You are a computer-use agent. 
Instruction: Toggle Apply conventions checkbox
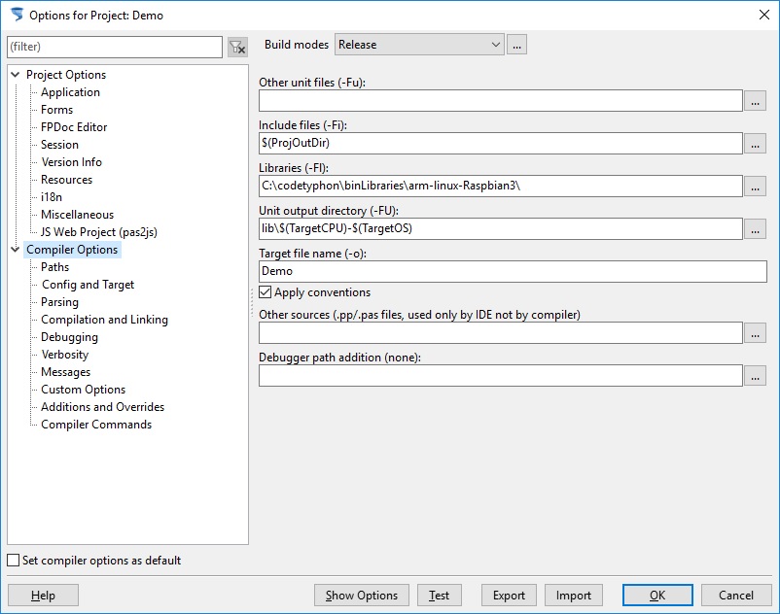tap(266, 292)
